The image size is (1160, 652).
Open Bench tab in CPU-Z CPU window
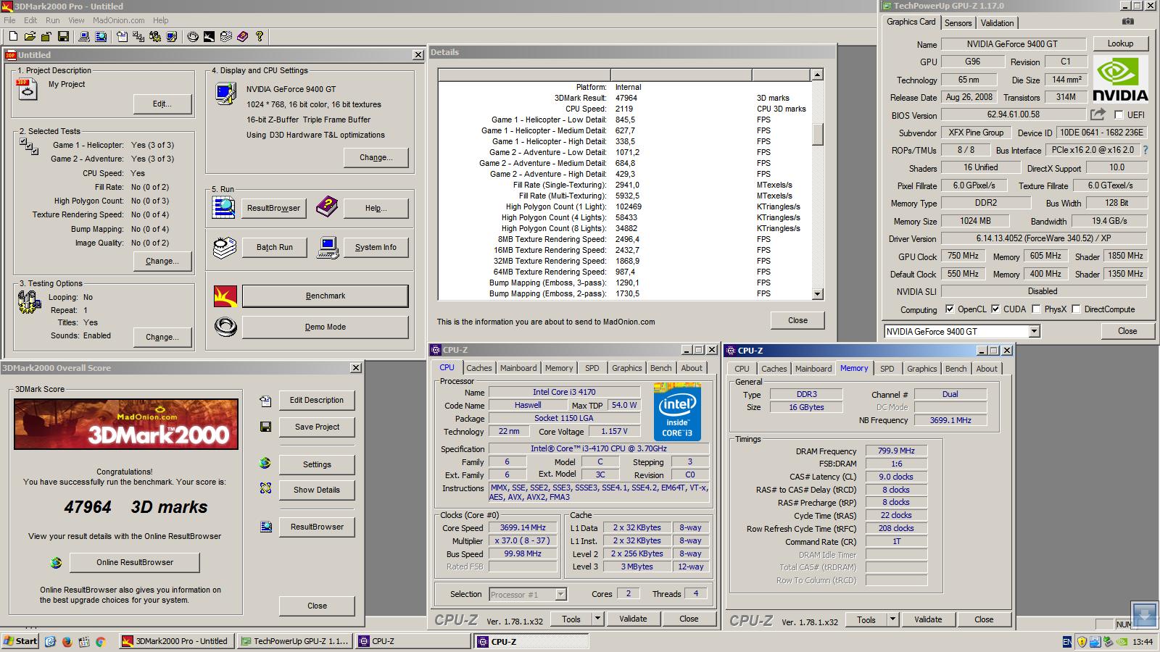coord(660,368)
